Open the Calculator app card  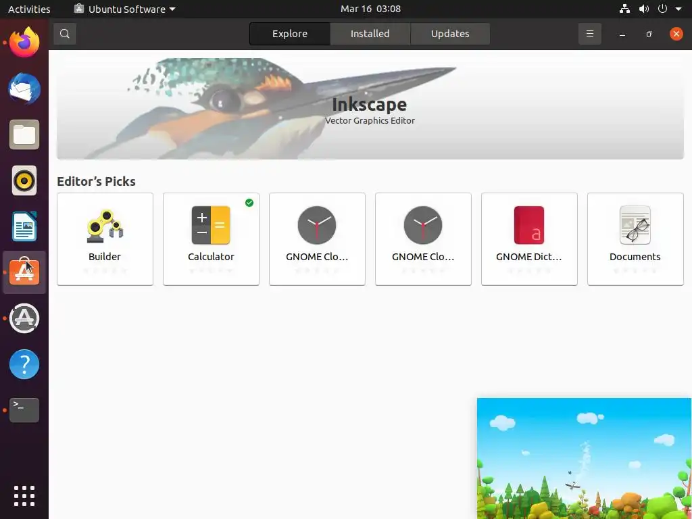point(211,239)
